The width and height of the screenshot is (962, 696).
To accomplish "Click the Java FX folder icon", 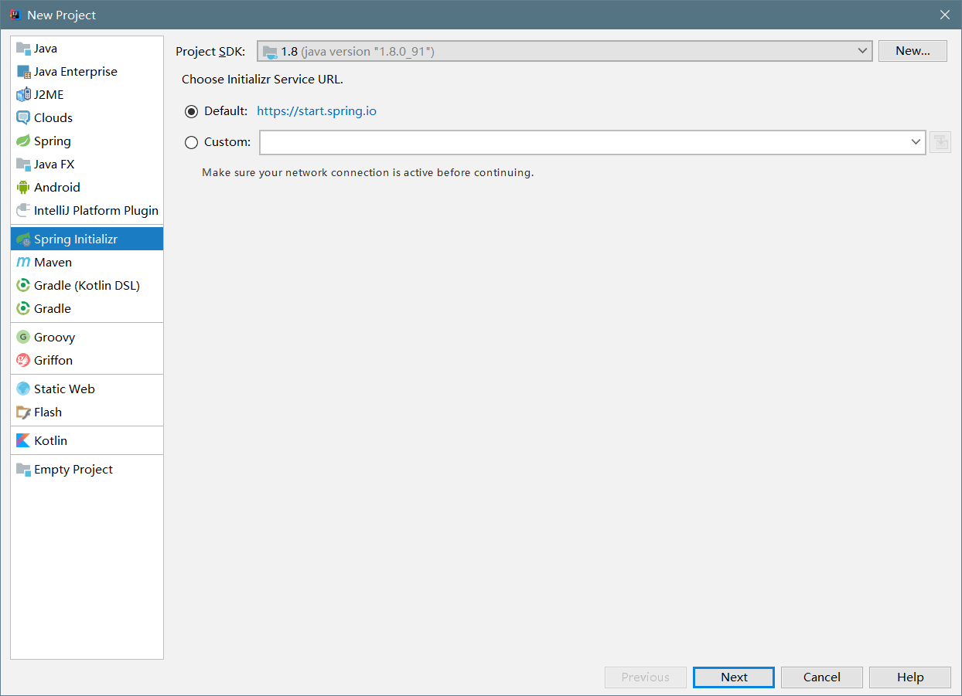I will coord(23,165).
